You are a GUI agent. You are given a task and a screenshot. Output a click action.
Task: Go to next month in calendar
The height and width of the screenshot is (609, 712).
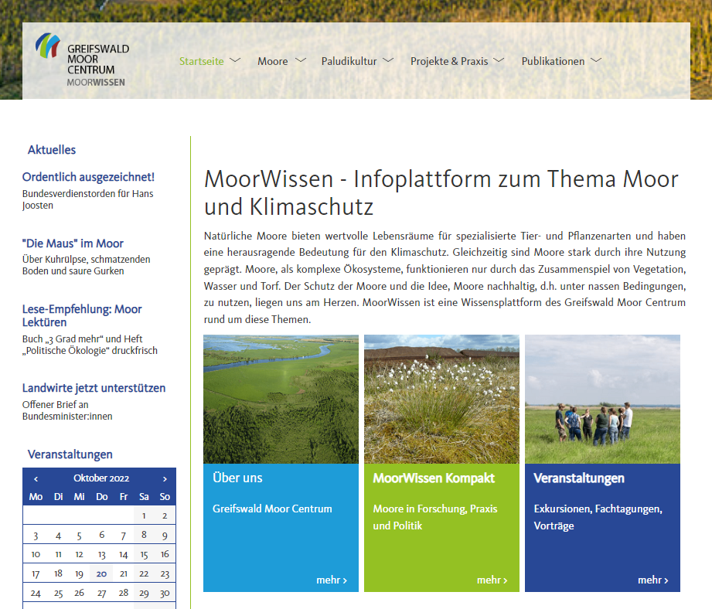165,479
